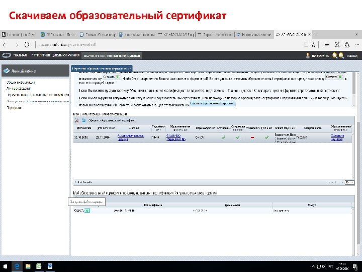
Task: Click the Личный кабинет book icon
Action: point(7,71)
